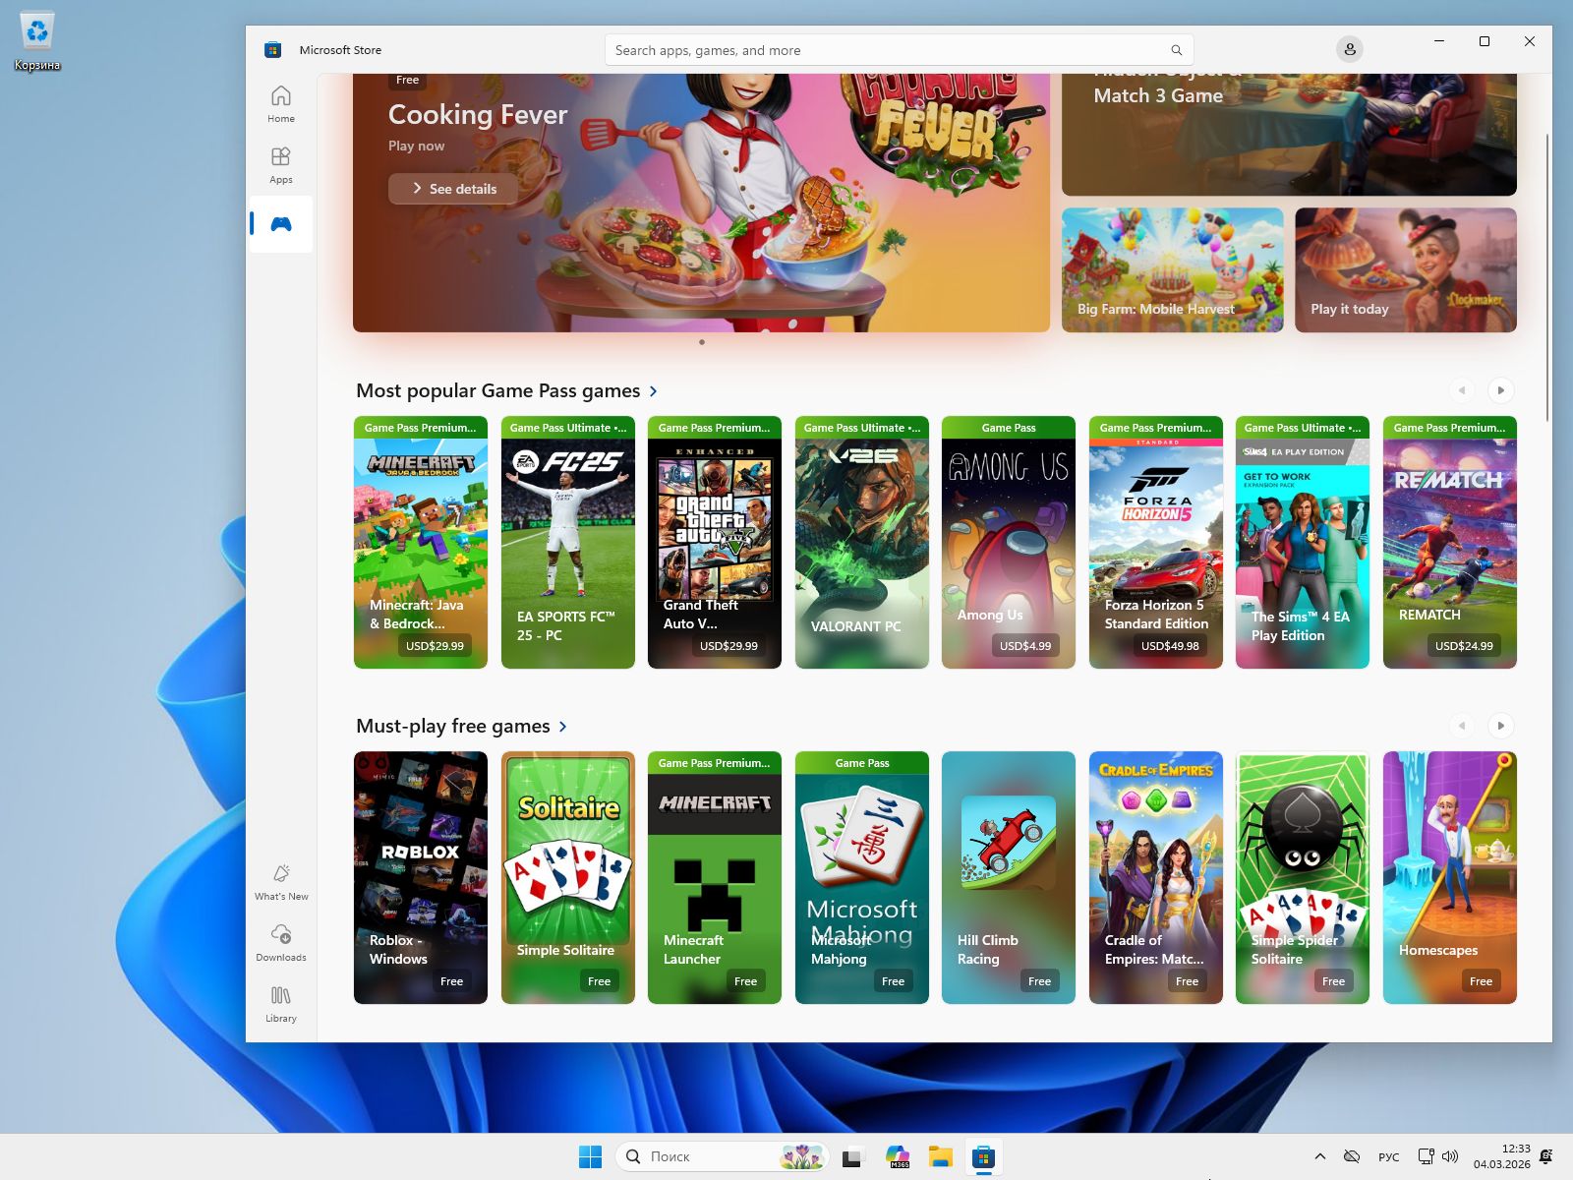Select the carousel pagination dot
The width and height of the screenshot is (1573, 1180).
[x=702, y=342]
